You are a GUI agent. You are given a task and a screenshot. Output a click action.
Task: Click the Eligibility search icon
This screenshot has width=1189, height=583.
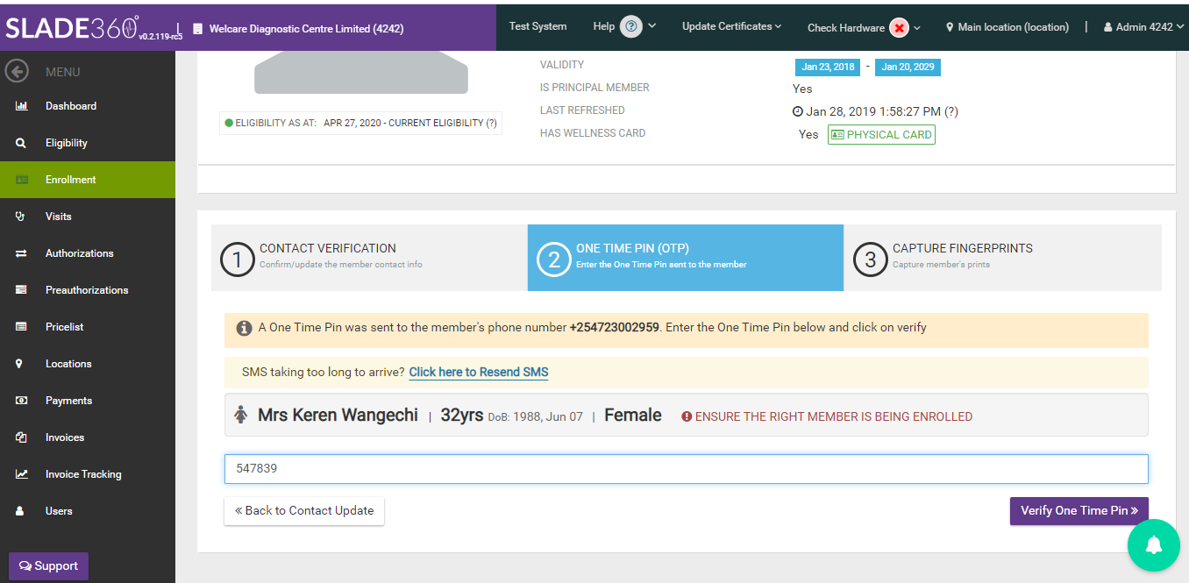pyautogui.click(x=21, y=143)
